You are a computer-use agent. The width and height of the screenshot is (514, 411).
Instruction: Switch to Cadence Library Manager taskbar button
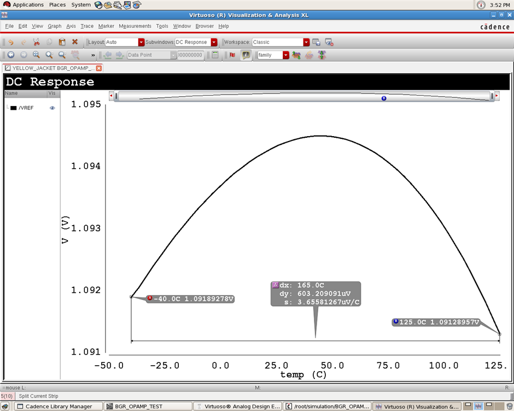tap(59, 406)
